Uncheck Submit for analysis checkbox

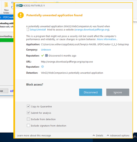click(x=28, y=113)
